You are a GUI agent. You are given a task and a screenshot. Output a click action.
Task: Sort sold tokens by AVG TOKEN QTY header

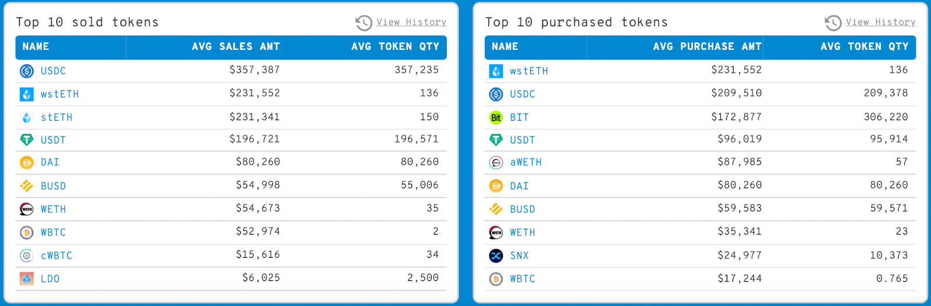tap(395, 46)
